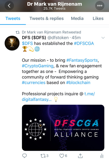Open the $DFS cashtag link
The width and height of the screenshot is (109, 161).
click(28, 44)
